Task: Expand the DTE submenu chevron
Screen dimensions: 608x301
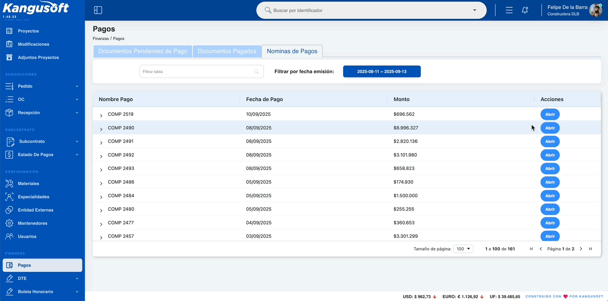Action: [77, 278]
